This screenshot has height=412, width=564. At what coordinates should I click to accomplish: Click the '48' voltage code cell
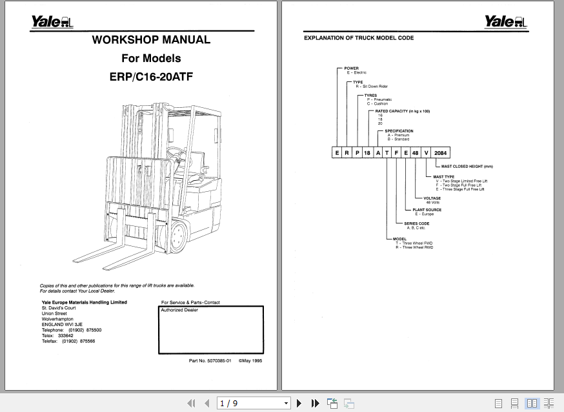(415, 153)
